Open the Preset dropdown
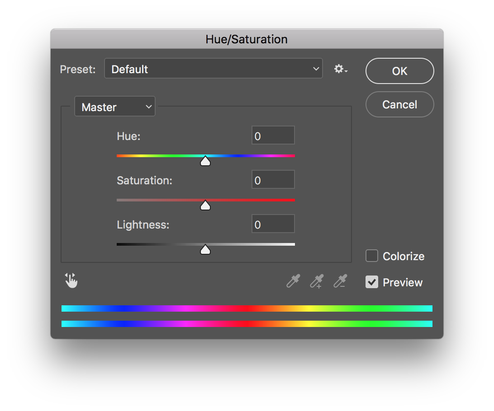Viewport: 494px width, 411px height. click(x=213, y=68)
